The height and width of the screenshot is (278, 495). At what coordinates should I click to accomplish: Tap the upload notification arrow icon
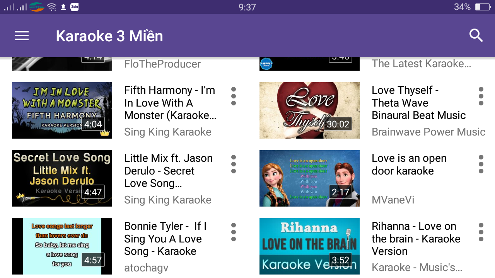pos(63,7)
